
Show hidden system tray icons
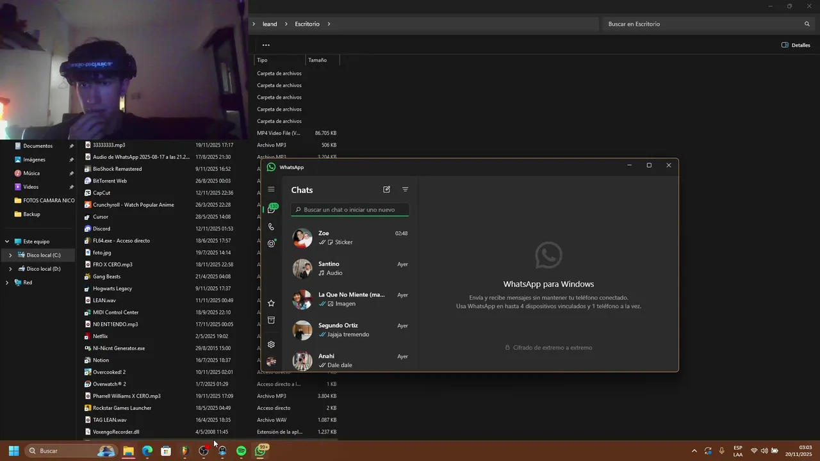point(694,451)
